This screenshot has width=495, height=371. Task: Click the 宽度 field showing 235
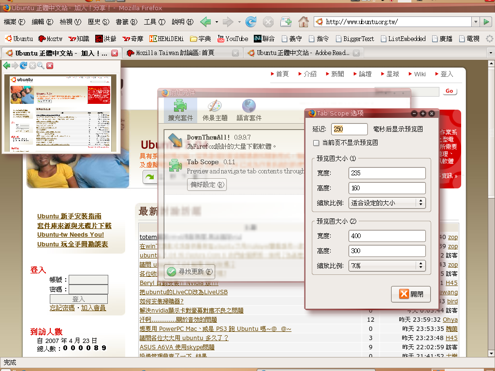click(387, 173)
